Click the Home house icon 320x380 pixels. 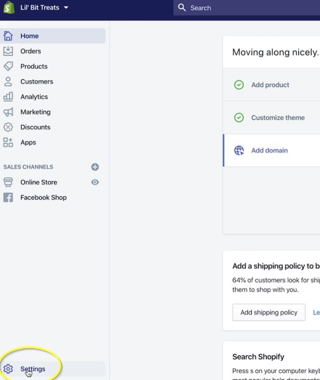click(x=8, y=36)
